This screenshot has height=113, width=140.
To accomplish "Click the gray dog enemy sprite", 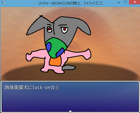I will (x=59, y=44).
